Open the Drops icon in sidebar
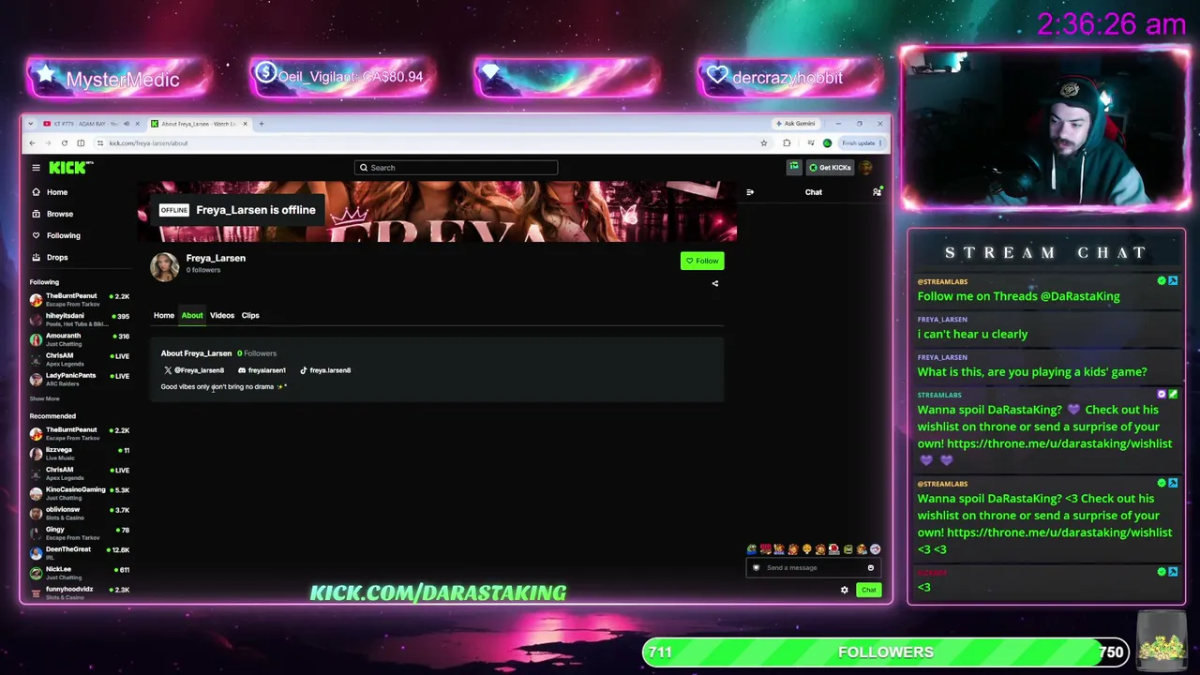This screenshot has width=1200, height=675. click(36, 257)
